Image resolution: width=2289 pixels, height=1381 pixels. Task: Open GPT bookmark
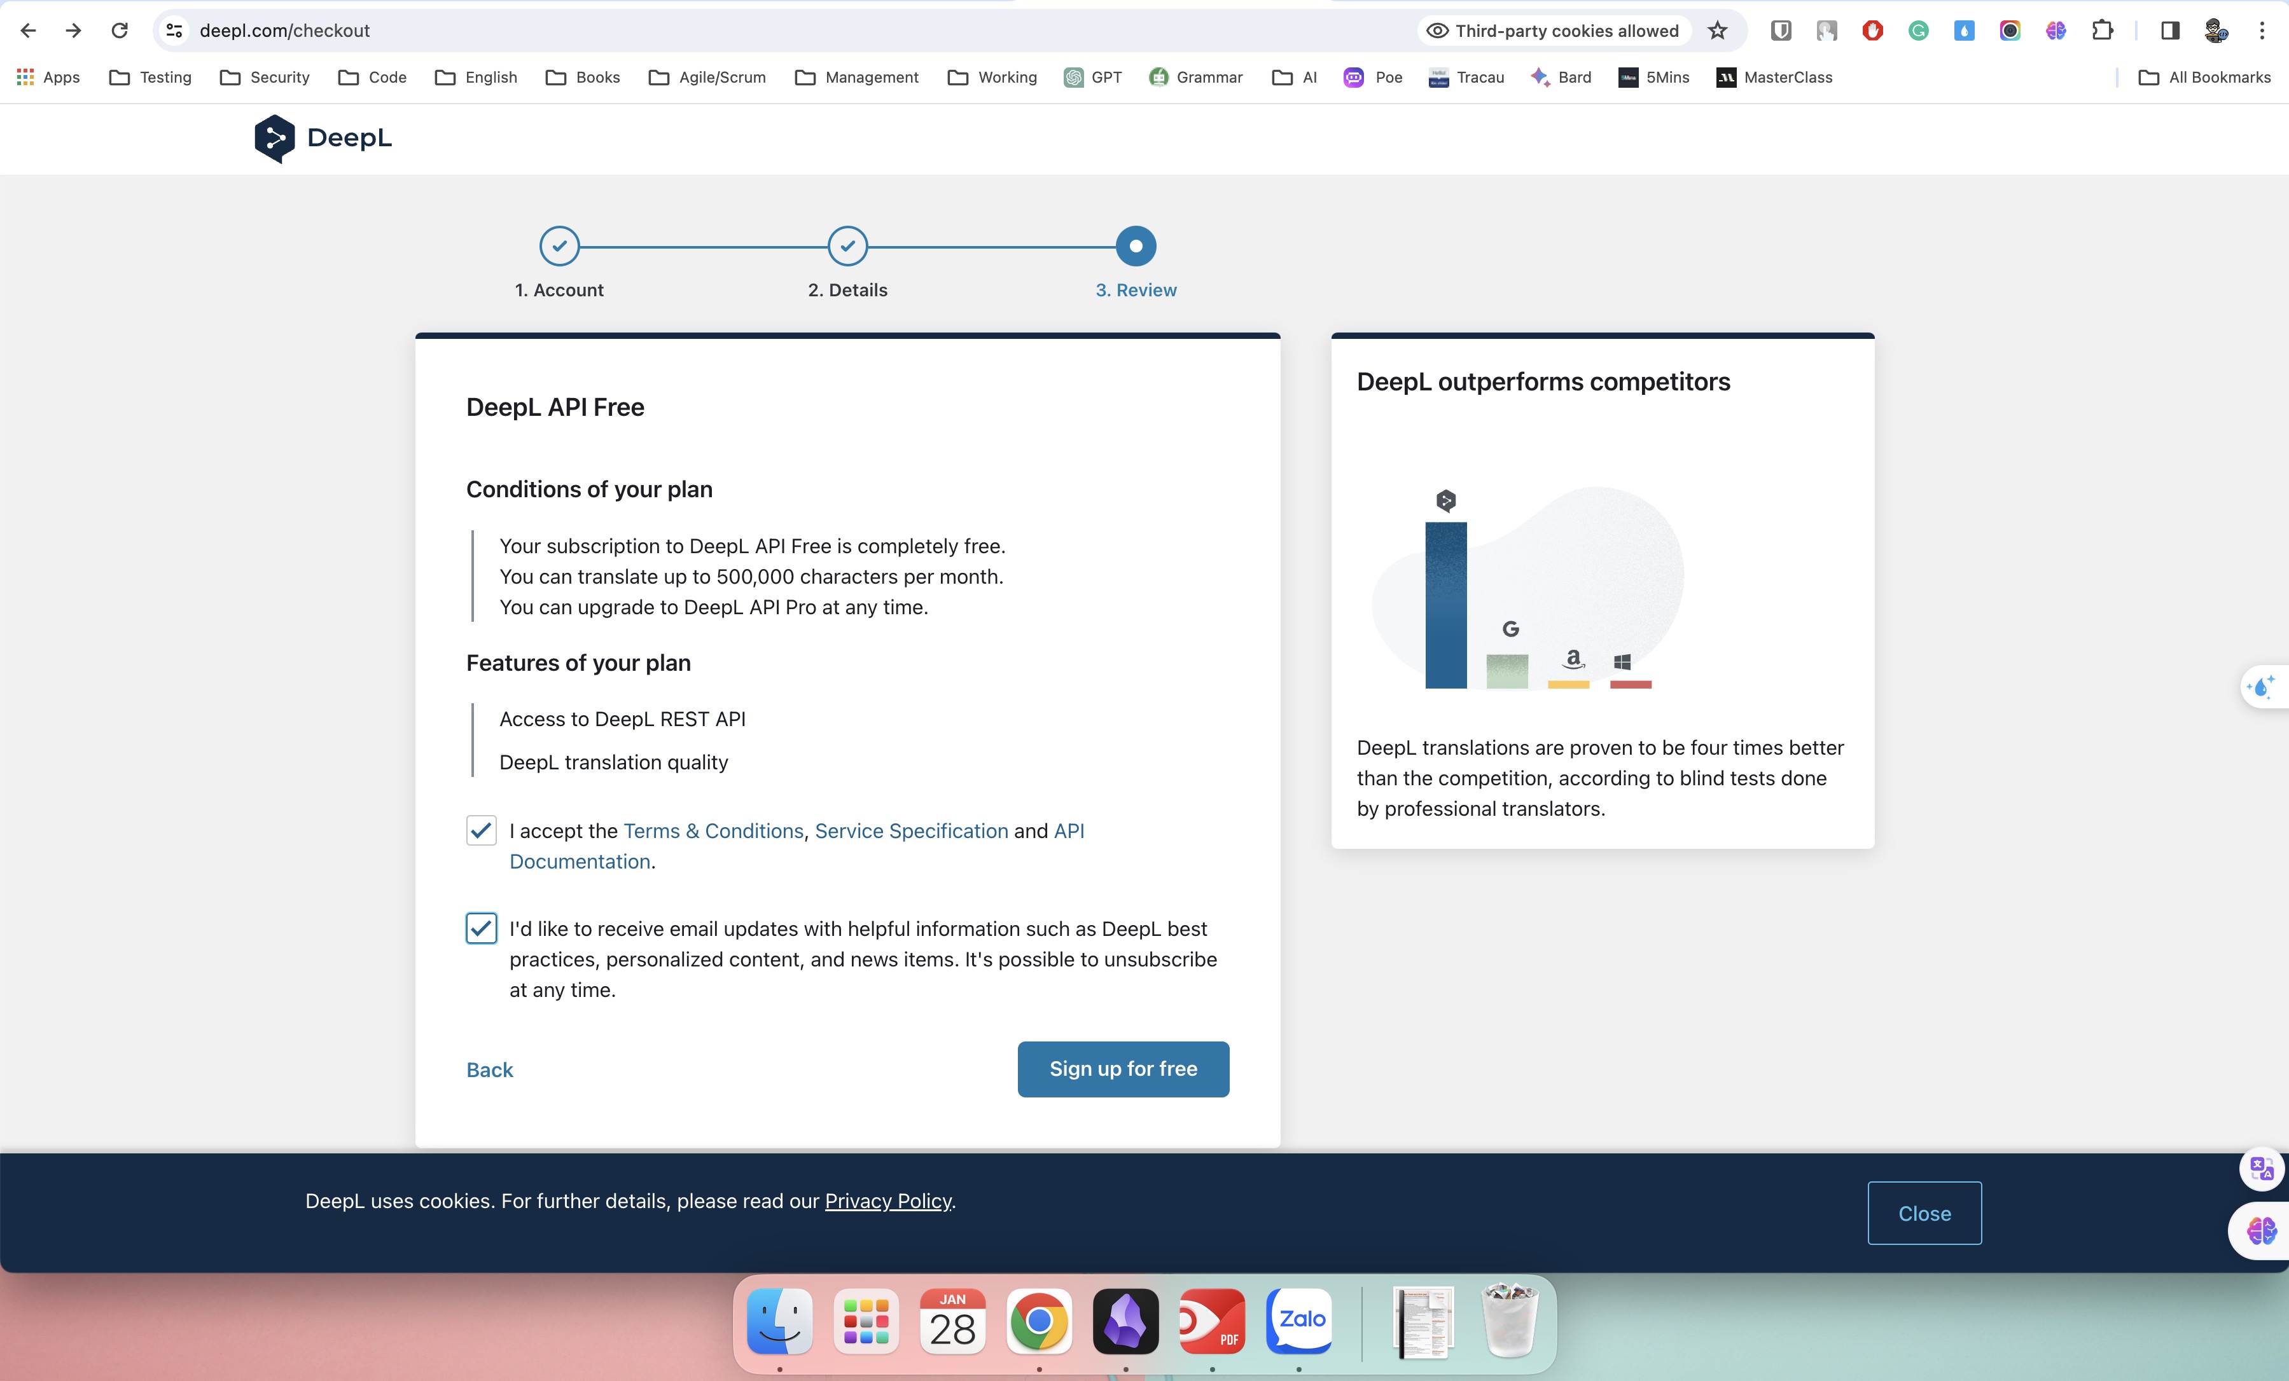[x=1094, y=77]
